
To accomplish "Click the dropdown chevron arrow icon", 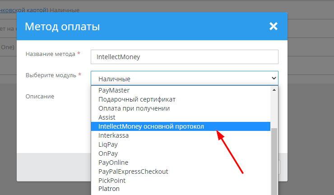I will point(273,79).
